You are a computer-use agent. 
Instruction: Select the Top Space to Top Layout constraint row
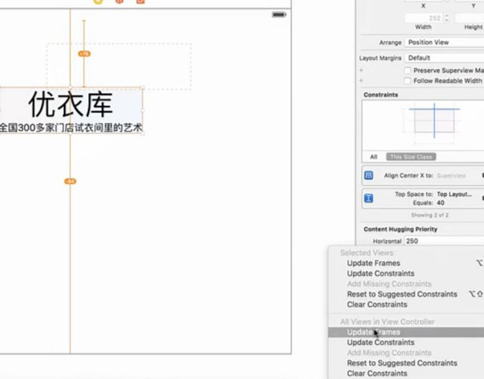tap(423, 198)
